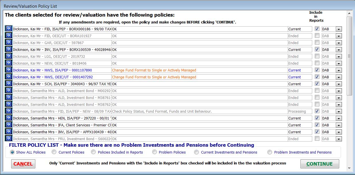Click the CONTINUE button
This screenshot has width=355, height=175.
[320, 164]
